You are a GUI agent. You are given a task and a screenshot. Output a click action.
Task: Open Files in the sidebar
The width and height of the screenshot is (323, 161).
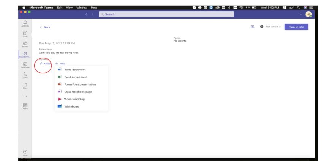[25, 86]
